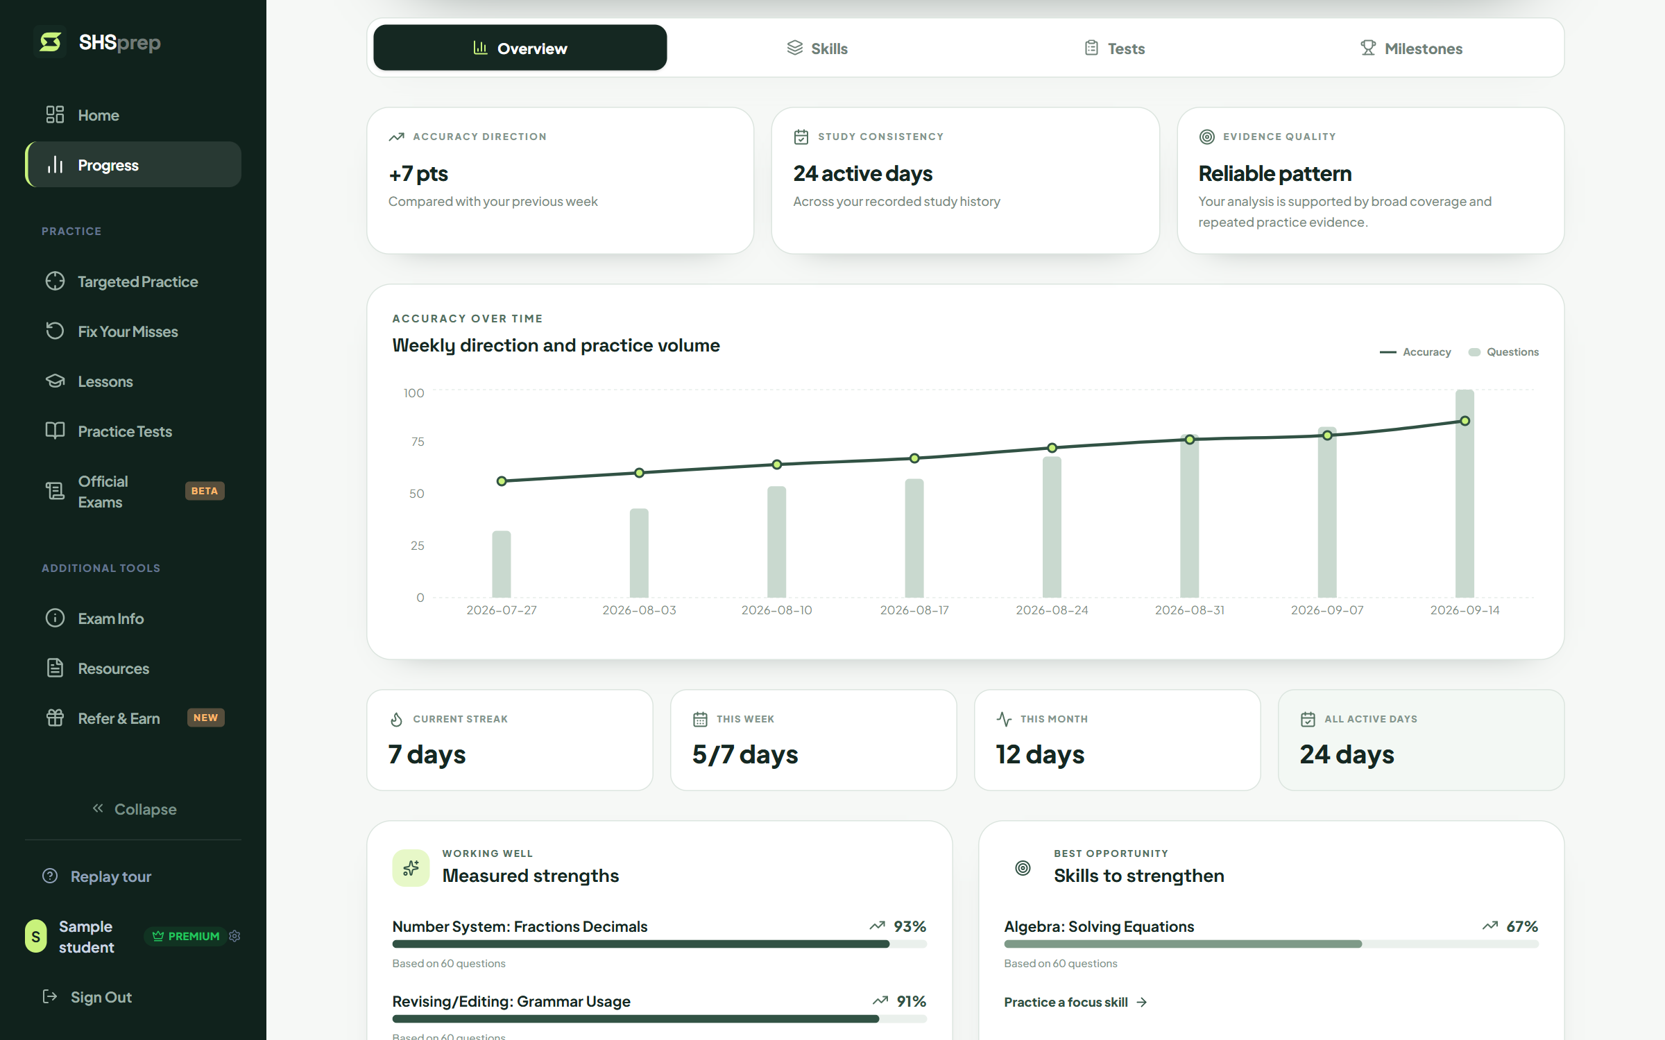Click the Exam Info circle icon

click(55, 618)
